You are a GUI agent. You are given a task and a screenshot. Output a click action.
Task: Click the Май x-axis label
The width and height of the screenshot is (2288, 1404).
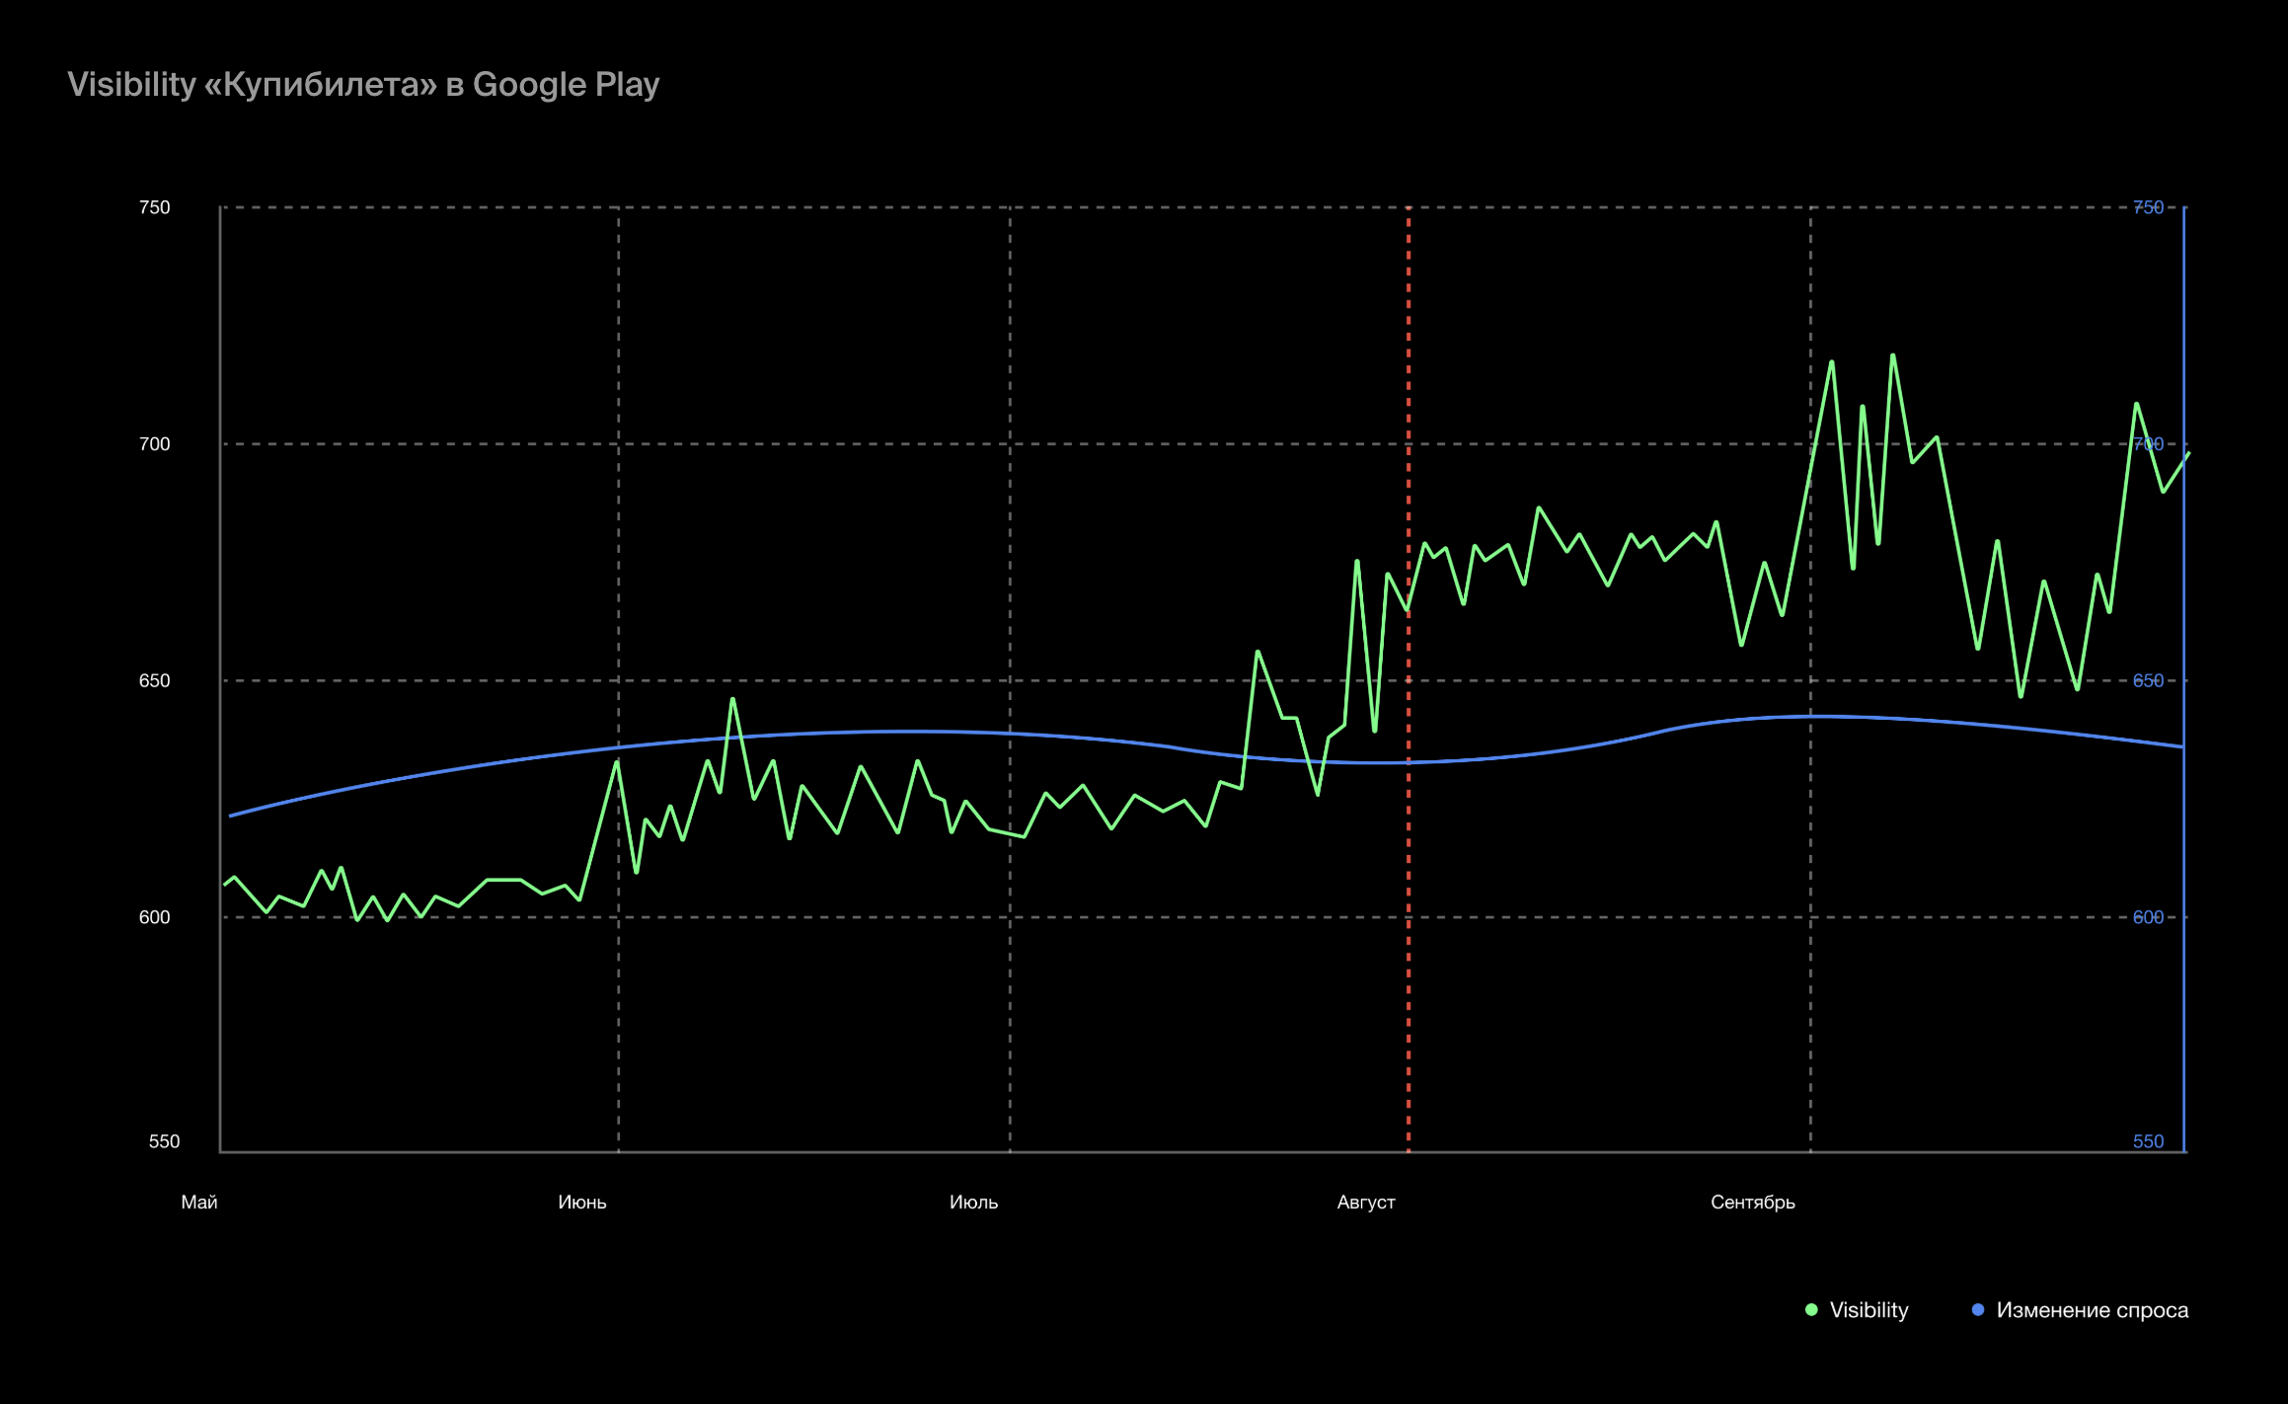(x=199, y=1202)
